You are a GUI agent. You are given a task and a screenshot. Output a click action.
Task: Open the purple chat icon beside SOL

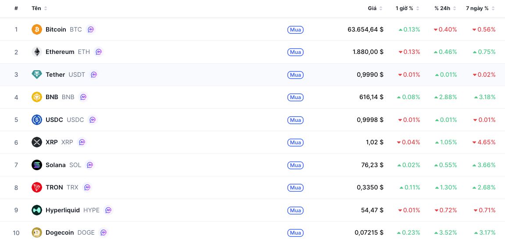pyautogui.click(x=90, y=165)
